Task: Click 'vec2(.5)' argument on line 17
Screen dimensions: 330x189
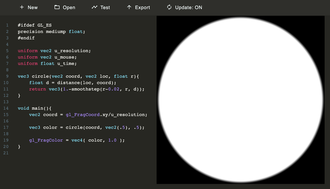Action: (x=117, y=128)
